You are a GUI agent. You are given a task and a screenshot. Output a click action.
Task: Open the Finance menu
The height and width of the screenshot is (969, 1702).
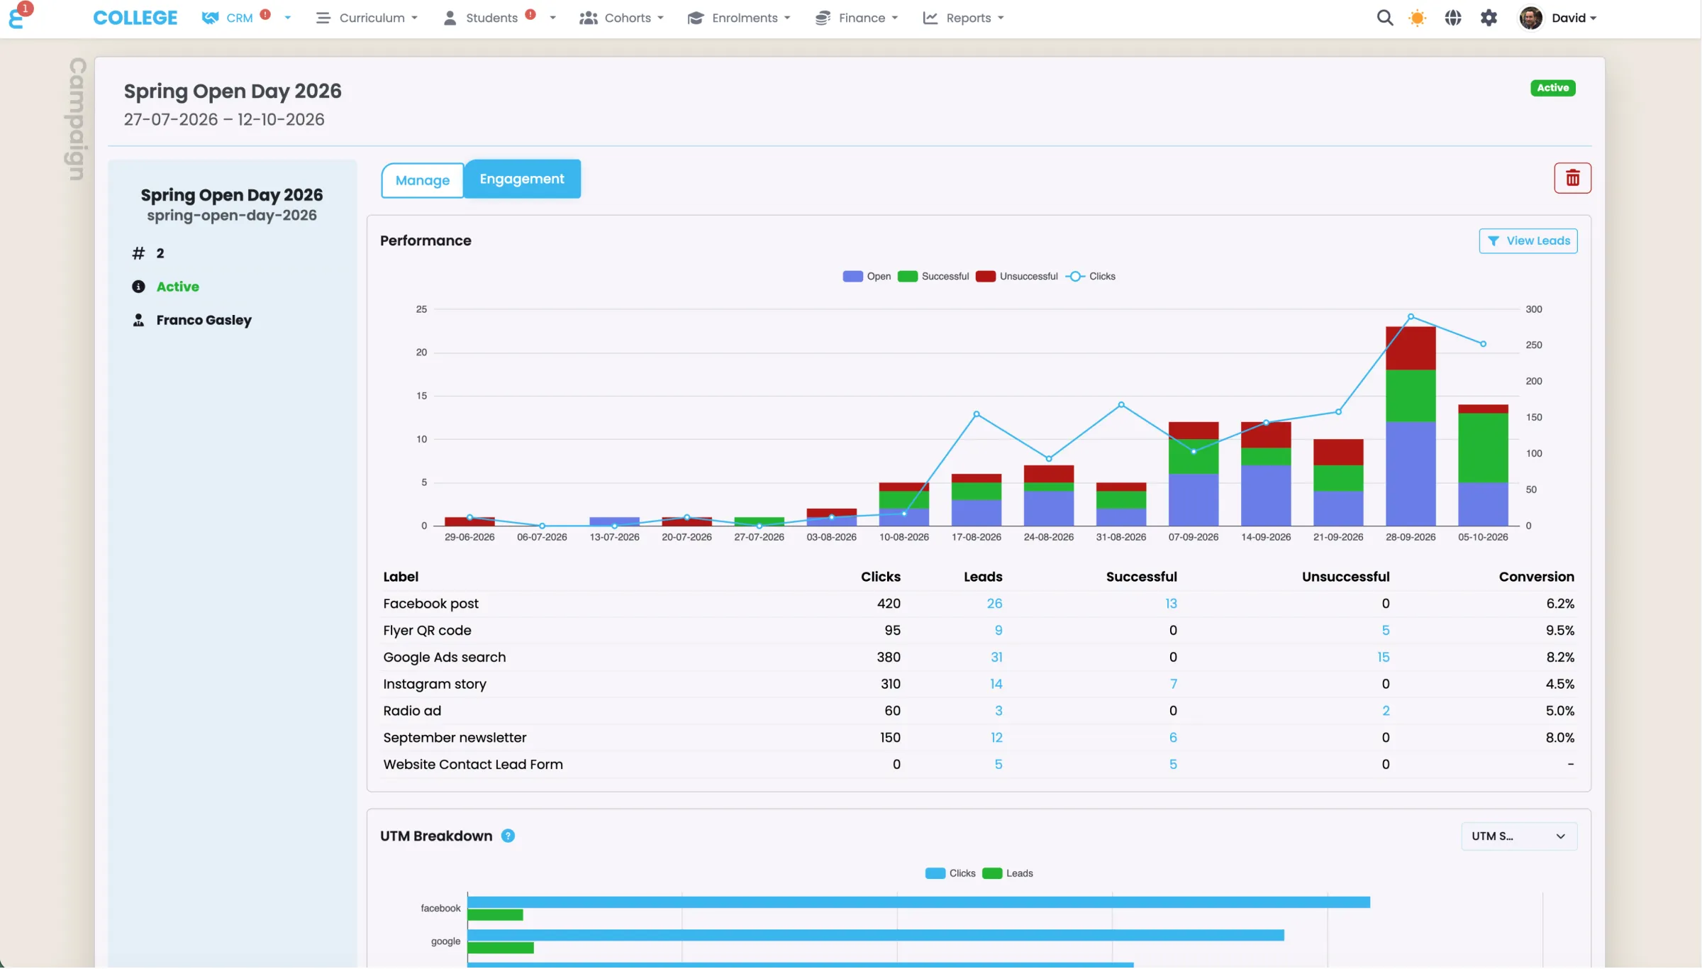point(857,18)
